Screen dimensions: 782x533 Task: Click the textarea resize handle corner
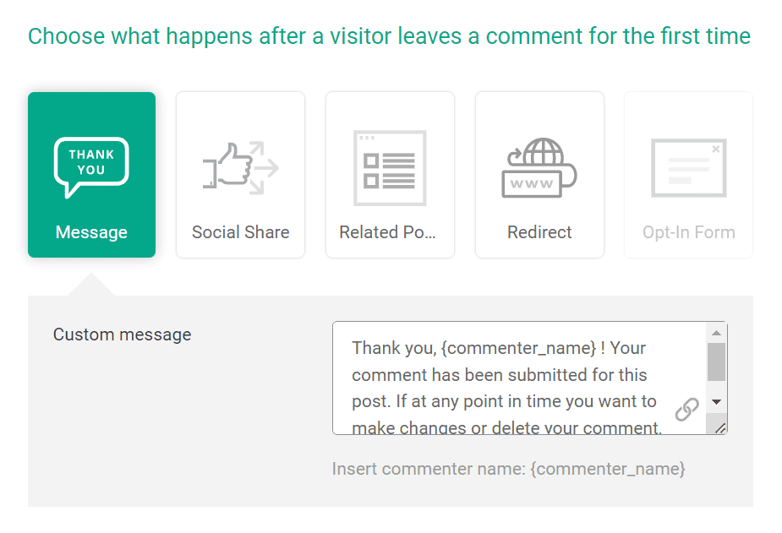click(719, 427)
